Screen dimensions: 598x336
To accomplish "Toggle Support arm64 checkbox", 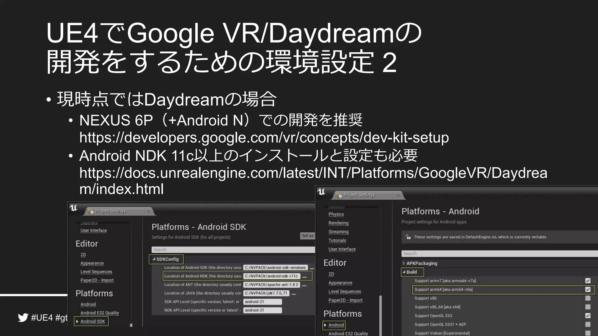I will (x=588, y=290).
